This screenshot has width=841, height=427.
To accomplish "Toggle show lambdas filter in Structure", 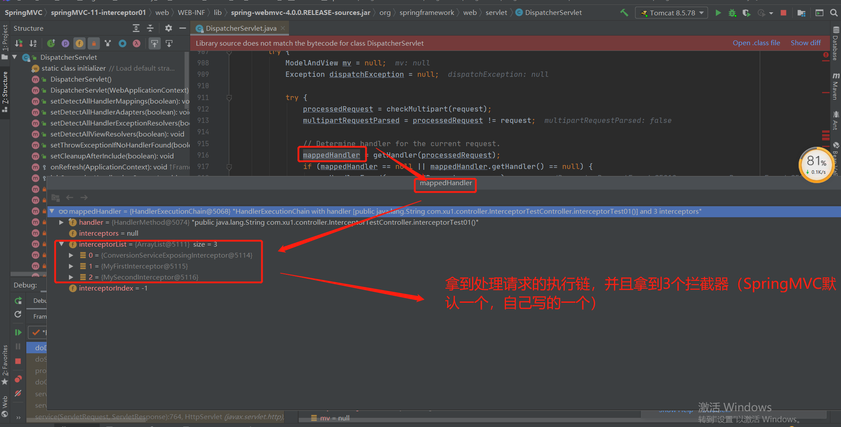I will 137,43.
